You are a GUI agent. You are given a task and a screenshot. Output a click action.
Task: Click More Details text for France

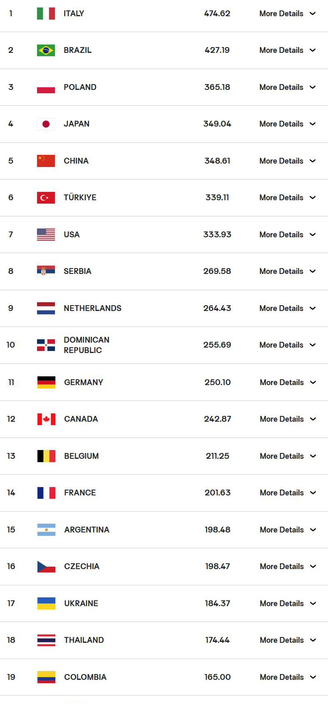click(282, 493)
